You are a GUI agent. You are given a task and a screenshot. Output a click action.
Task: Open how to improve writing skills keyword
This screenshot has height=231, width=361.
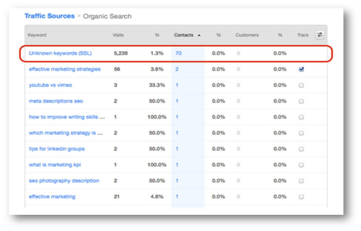tap(67, 117)
